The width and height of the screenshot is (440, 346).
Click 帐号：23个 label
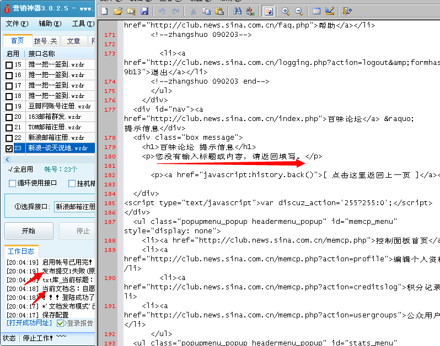[x=61, y=169]
